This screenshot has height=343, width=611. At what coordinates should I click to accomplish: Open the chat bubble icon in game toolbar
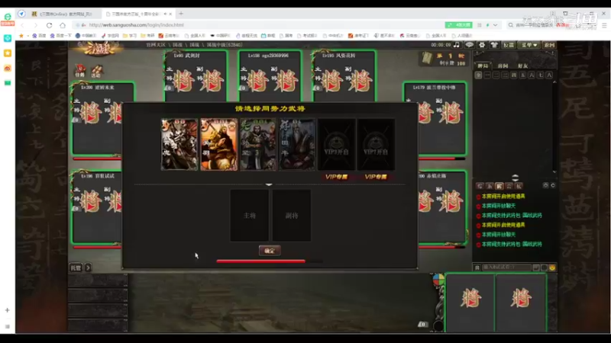coord(469,45)
